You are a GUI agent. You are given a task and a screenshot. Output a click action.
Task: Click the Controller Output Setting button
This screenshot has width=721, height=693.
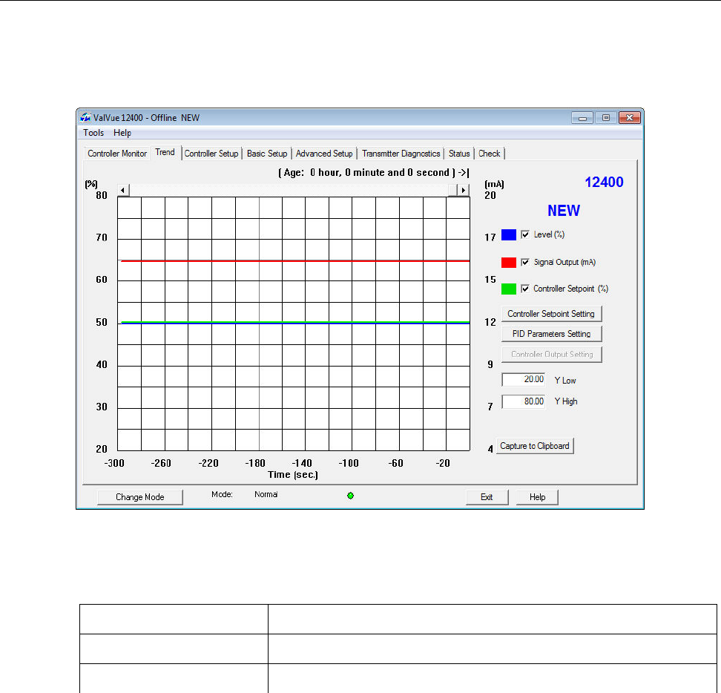551,355
